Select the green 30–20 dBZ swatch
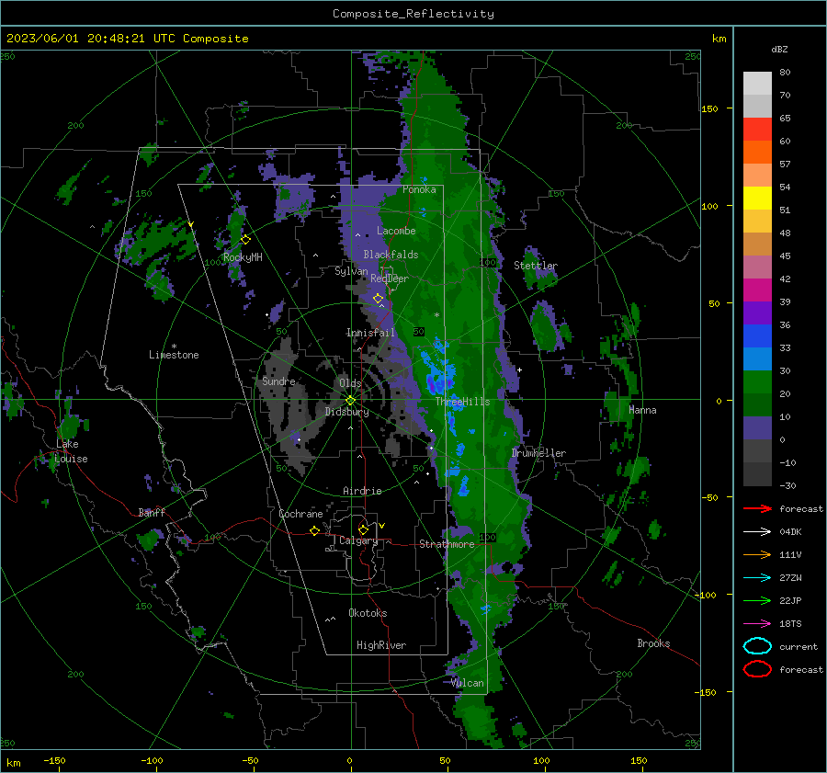This screenshot has width=827, height=773. [757, 382]
